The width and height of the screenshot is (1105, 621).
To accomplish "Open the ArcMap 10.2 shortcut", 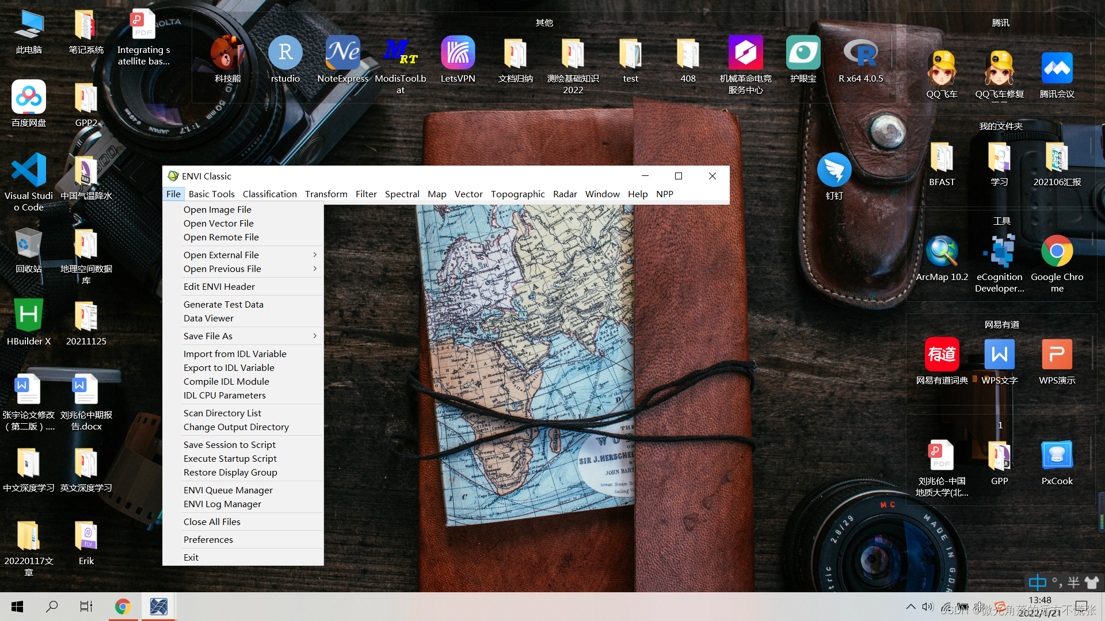I will coord(942,252).
